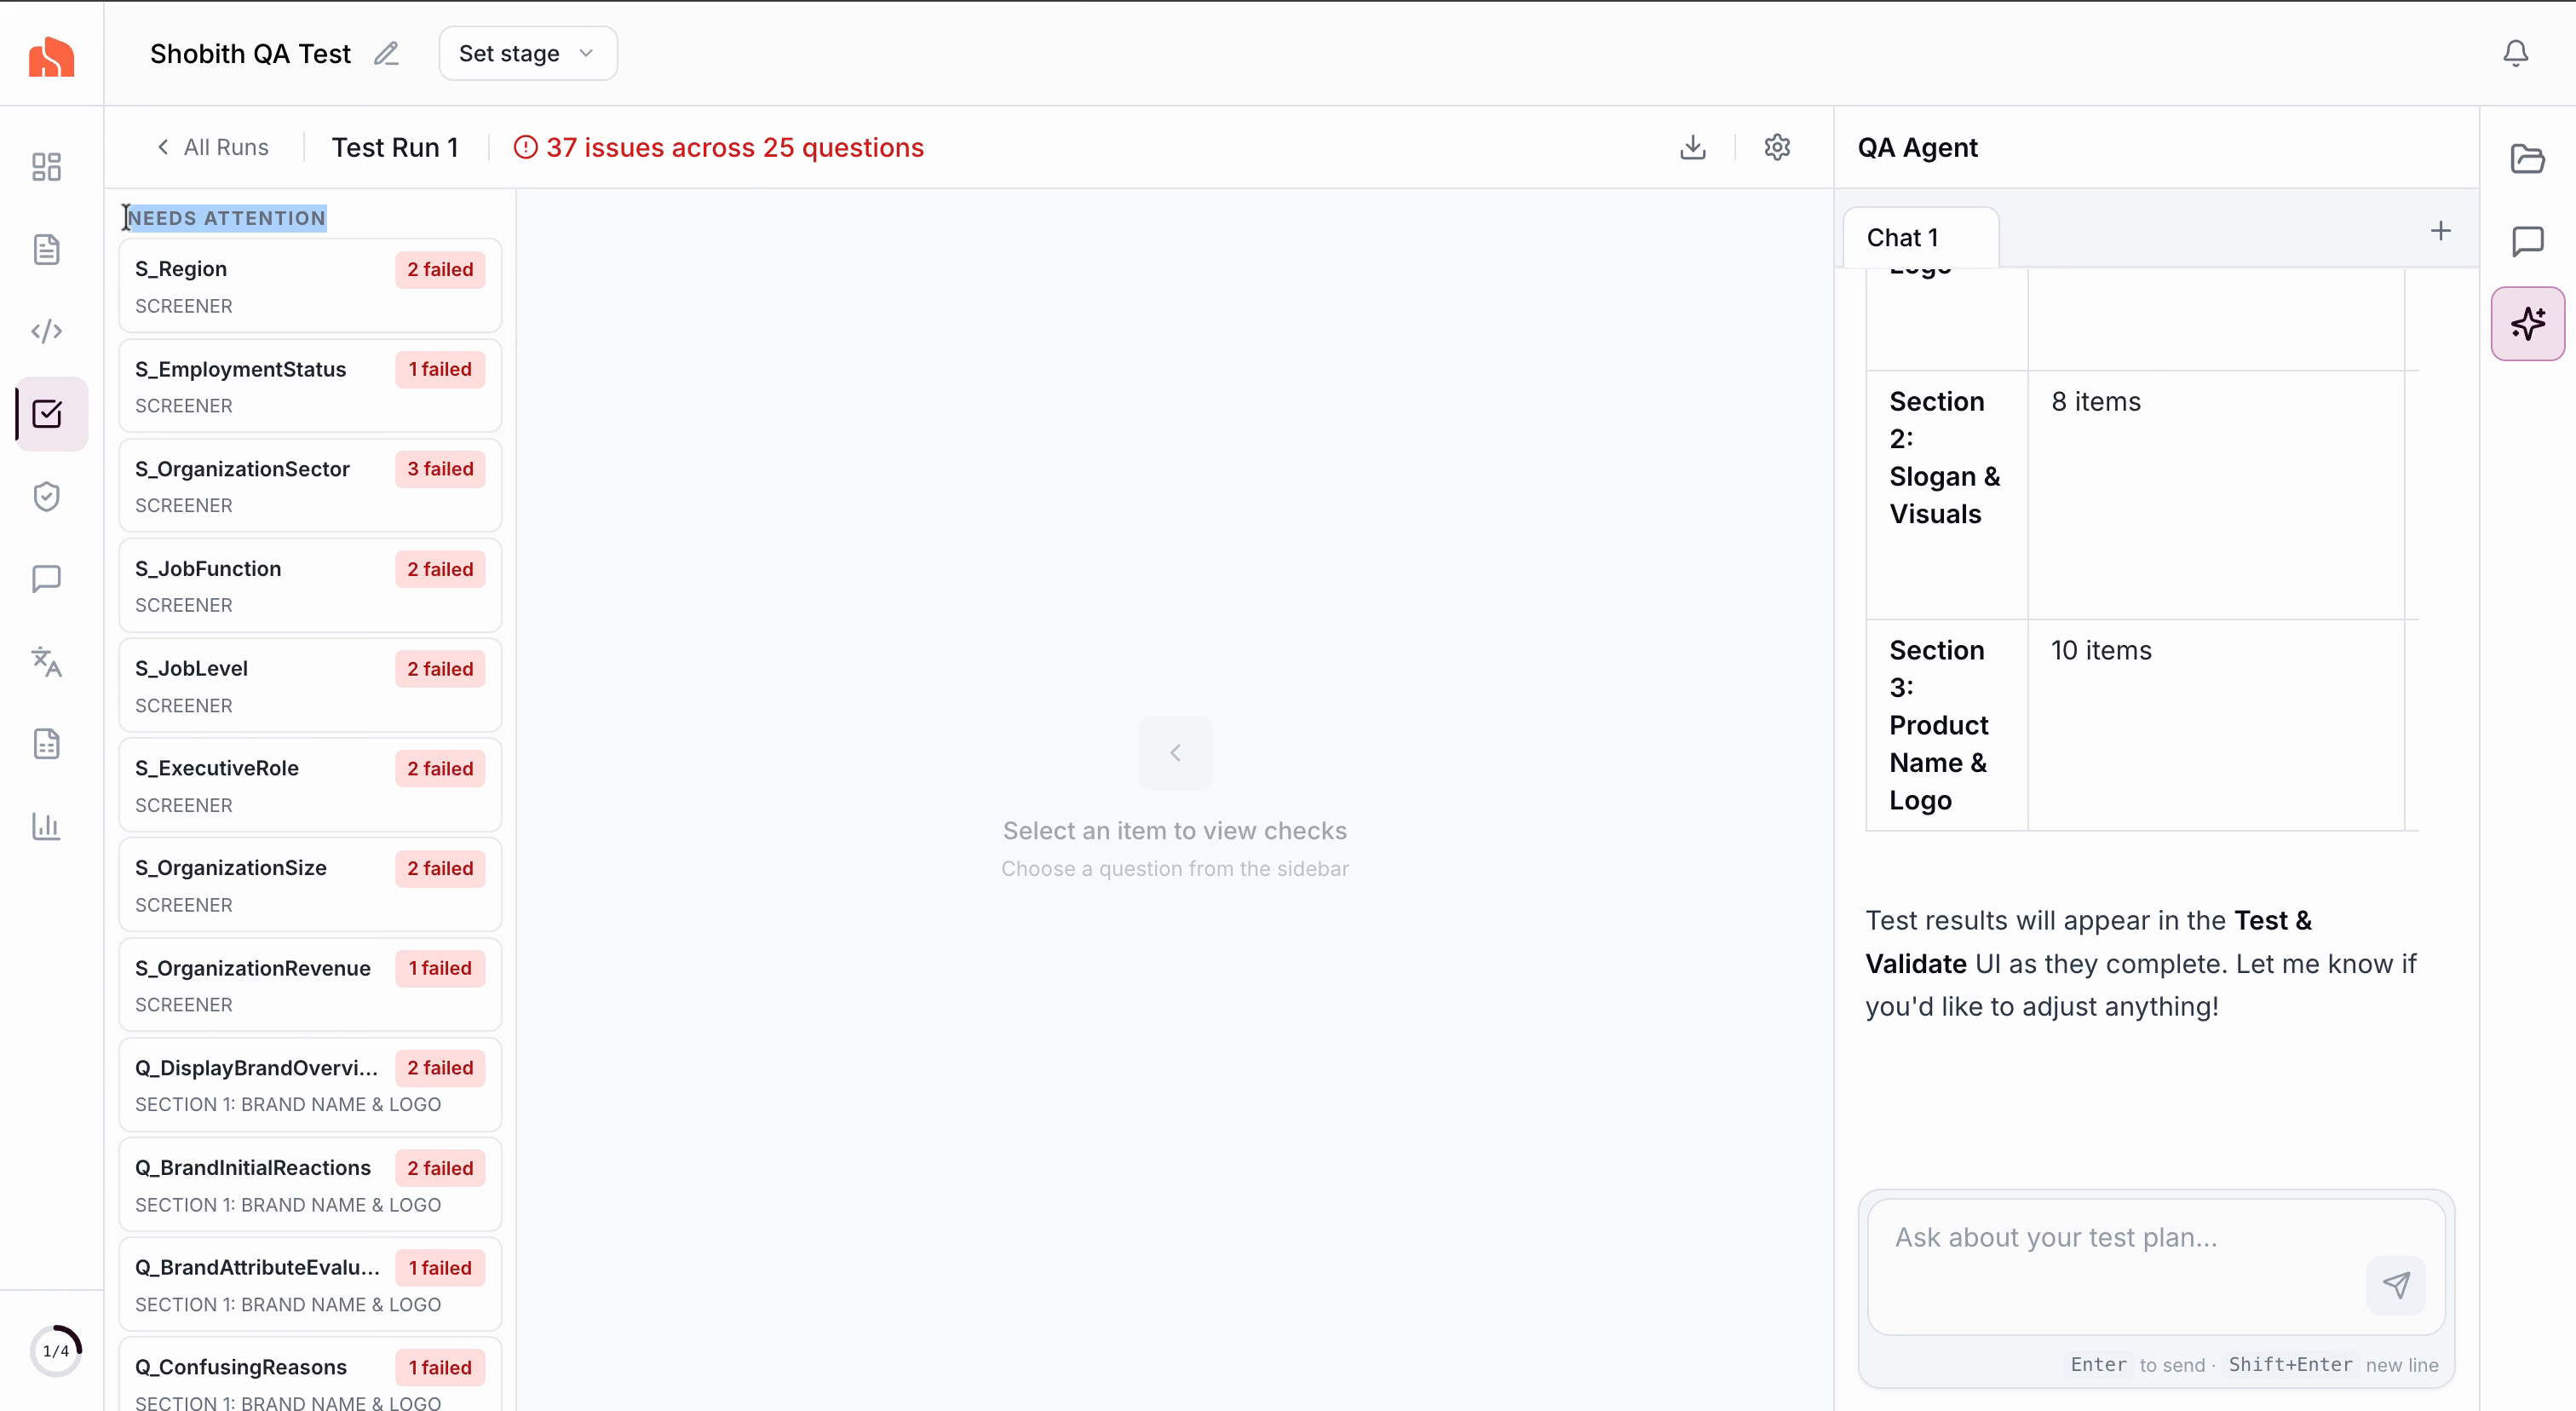Open test run settings gear
The width and height of the screenshot is (2576, 1411).
coord(1776,147)
